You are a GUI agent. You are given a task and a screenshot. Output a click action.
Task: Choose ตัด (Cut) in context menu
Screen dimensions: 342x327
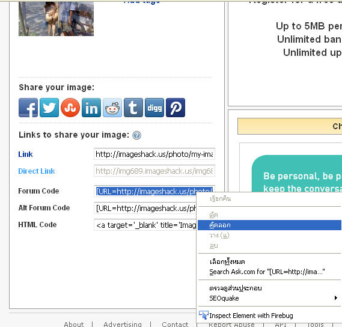pyautogui.click(x=269, y=215)
